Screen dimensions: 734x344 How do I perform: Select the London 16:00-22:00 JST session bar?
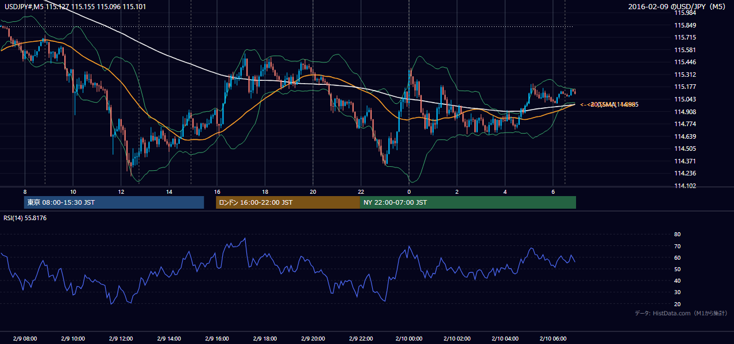pyautogui.click(x=288, y=202)
